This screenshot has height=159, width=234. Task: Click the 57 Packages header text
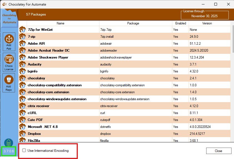pyautogui.click(x=36, y=14)
